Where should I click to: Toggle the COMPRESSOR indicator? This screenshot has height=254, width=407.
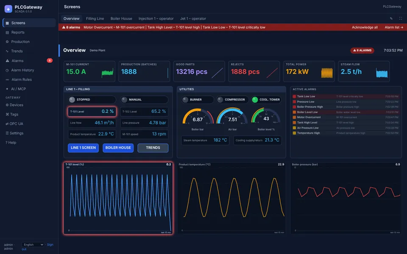tap(232, 99)
